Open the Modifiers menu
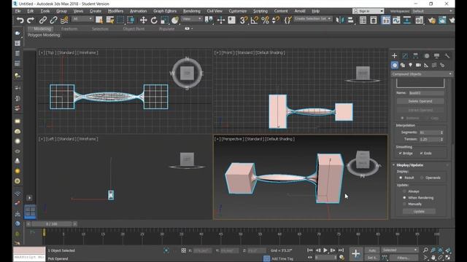Image resolution: width=467 pixels, height=262 pixels. [115, 11]
